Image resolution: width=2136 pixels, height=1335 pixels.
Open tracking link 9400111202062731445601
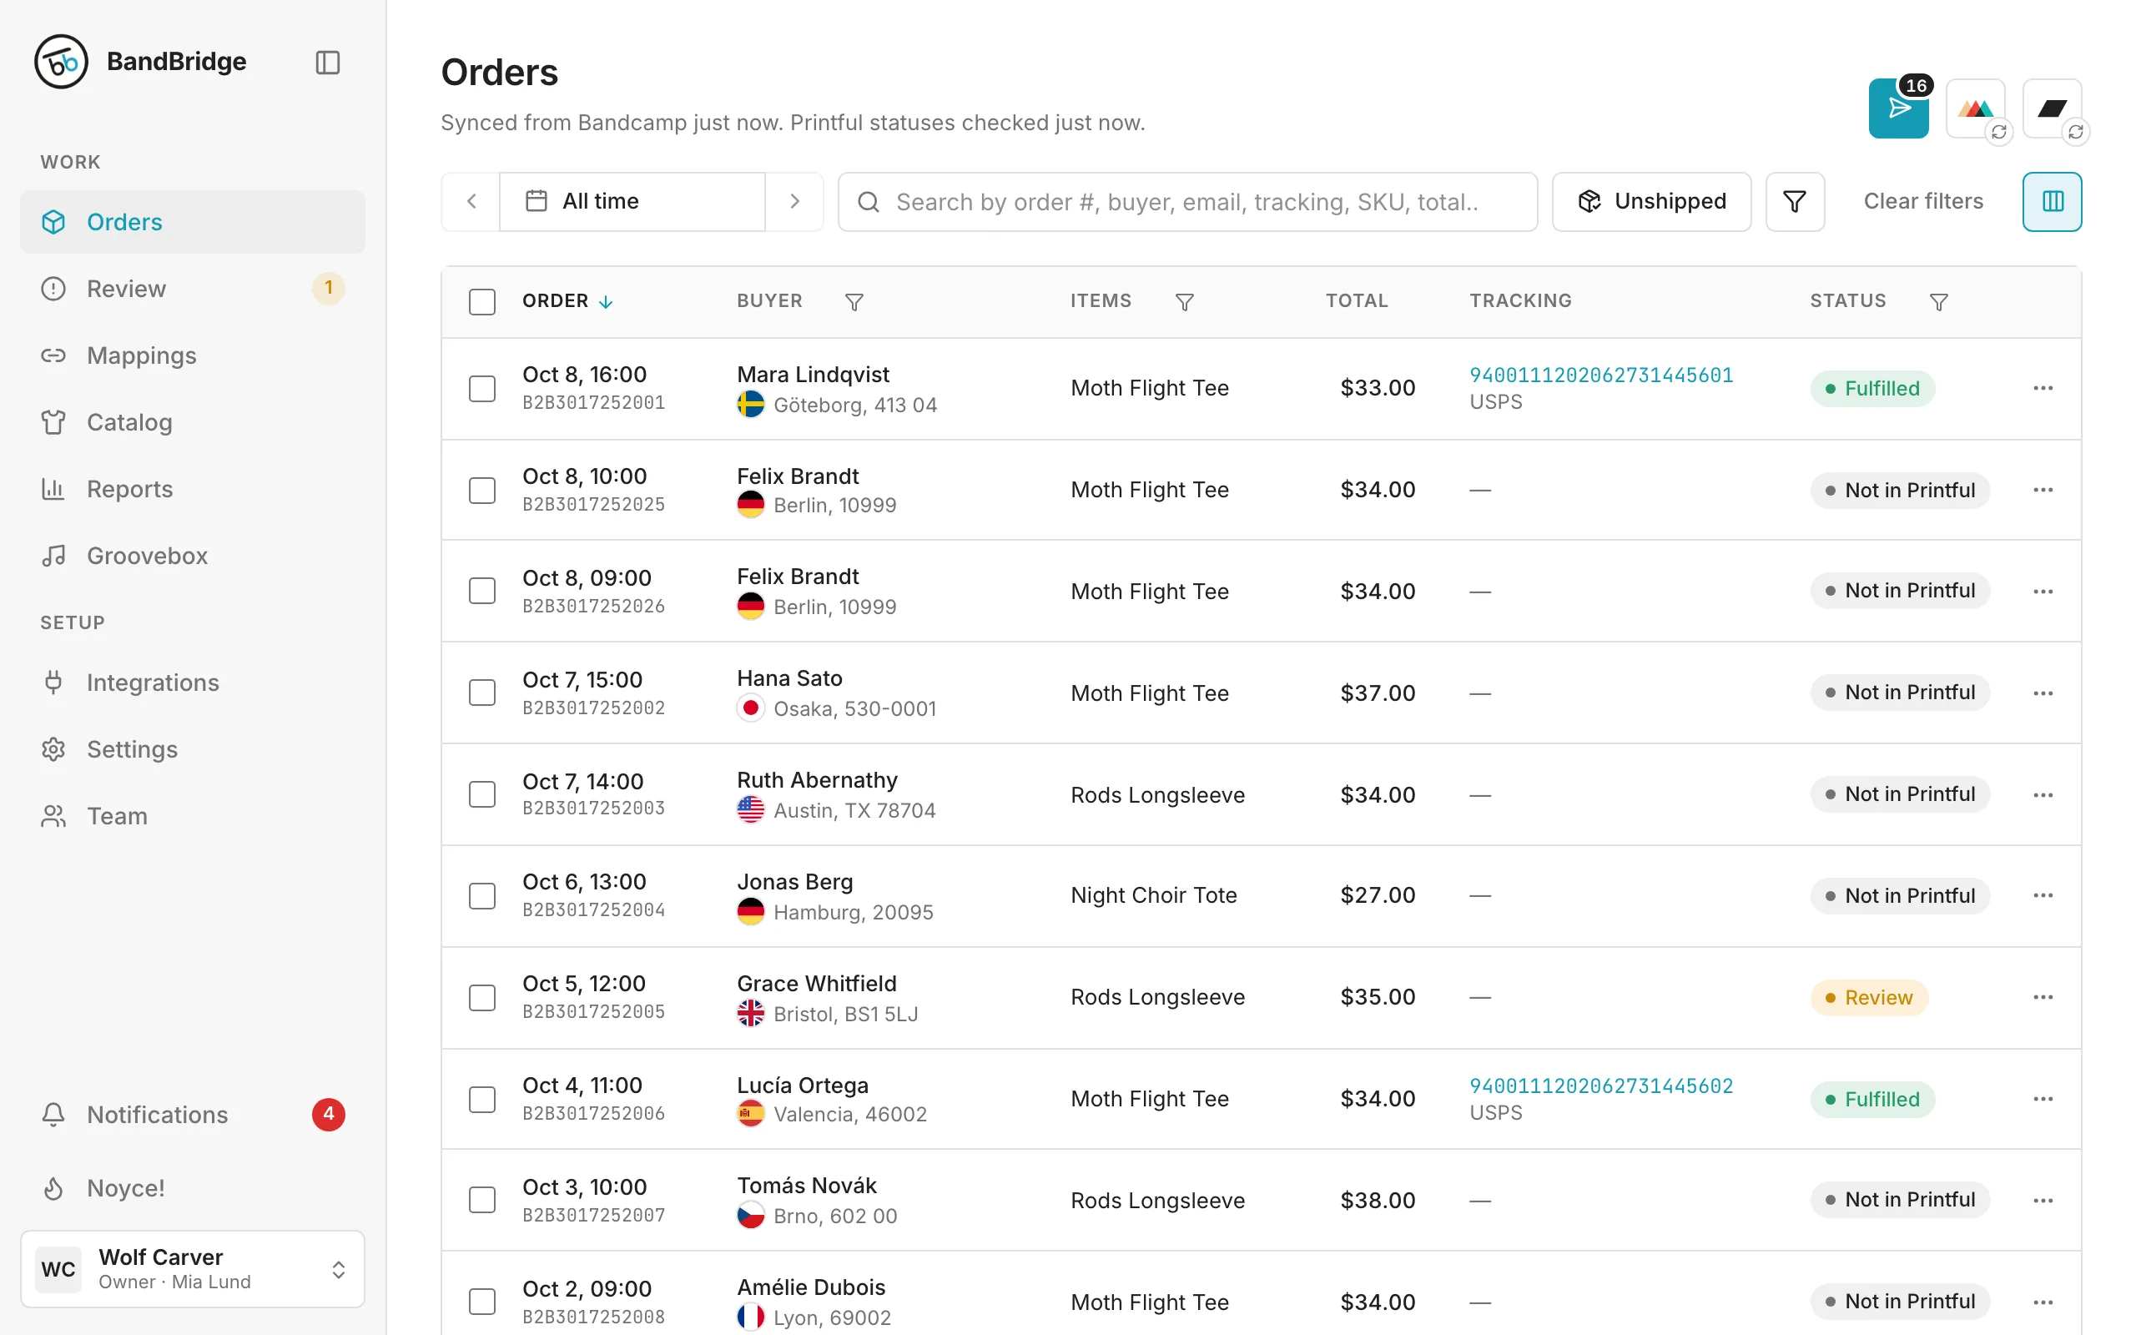point(1601,375)
